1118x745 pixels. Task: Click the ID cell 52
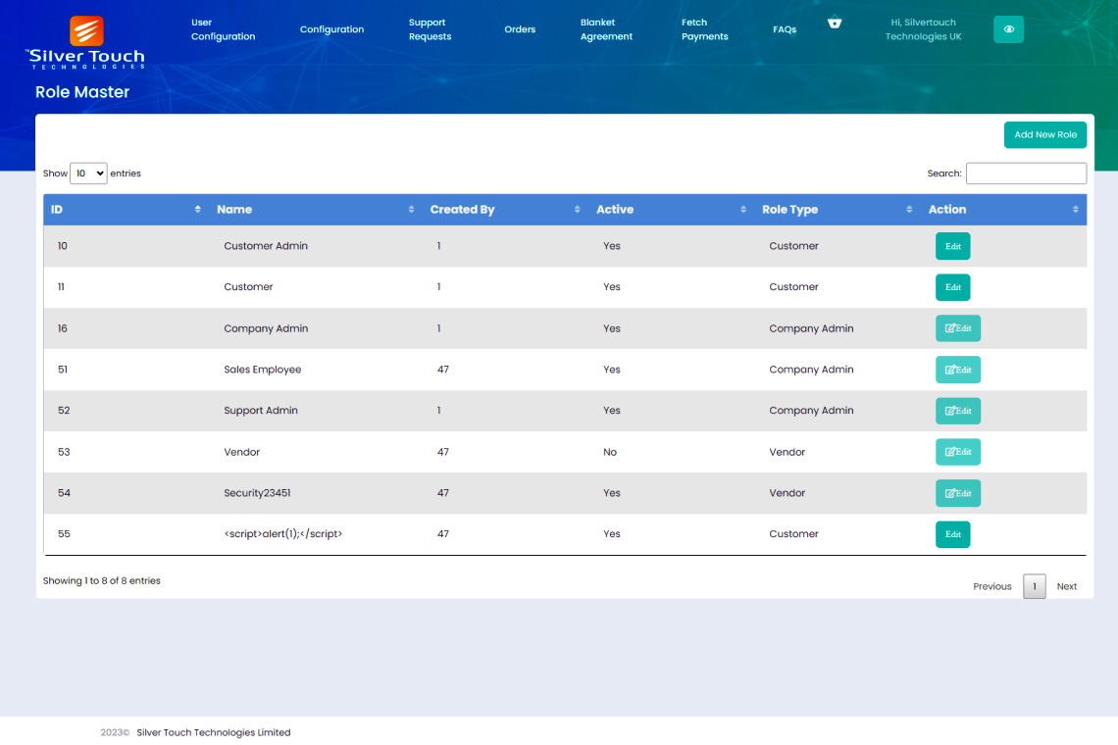click(x=64, y=411)
